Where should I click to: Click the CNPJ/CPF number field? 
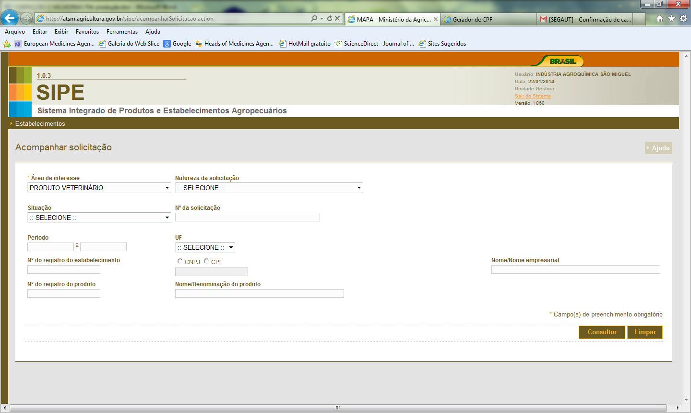coord(212,272)
